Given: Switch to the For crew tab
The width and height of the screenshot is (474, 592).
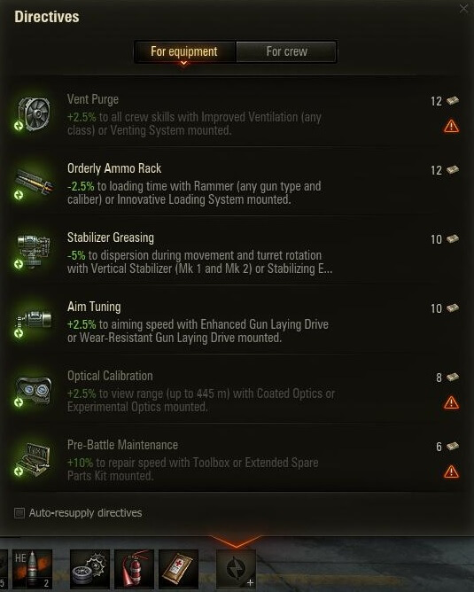Looking at the screenshot, I should [x=286, y=51].
